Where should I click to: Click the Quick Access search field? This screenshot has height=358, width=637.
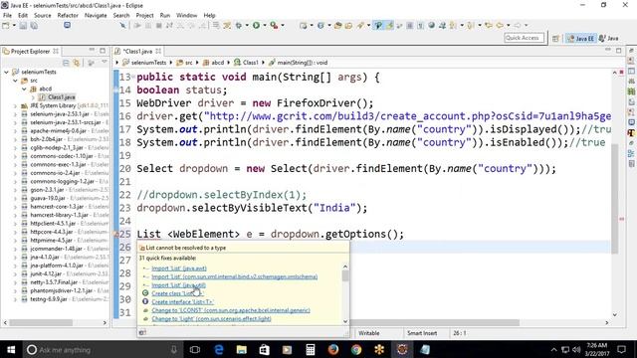click(524, 38)
